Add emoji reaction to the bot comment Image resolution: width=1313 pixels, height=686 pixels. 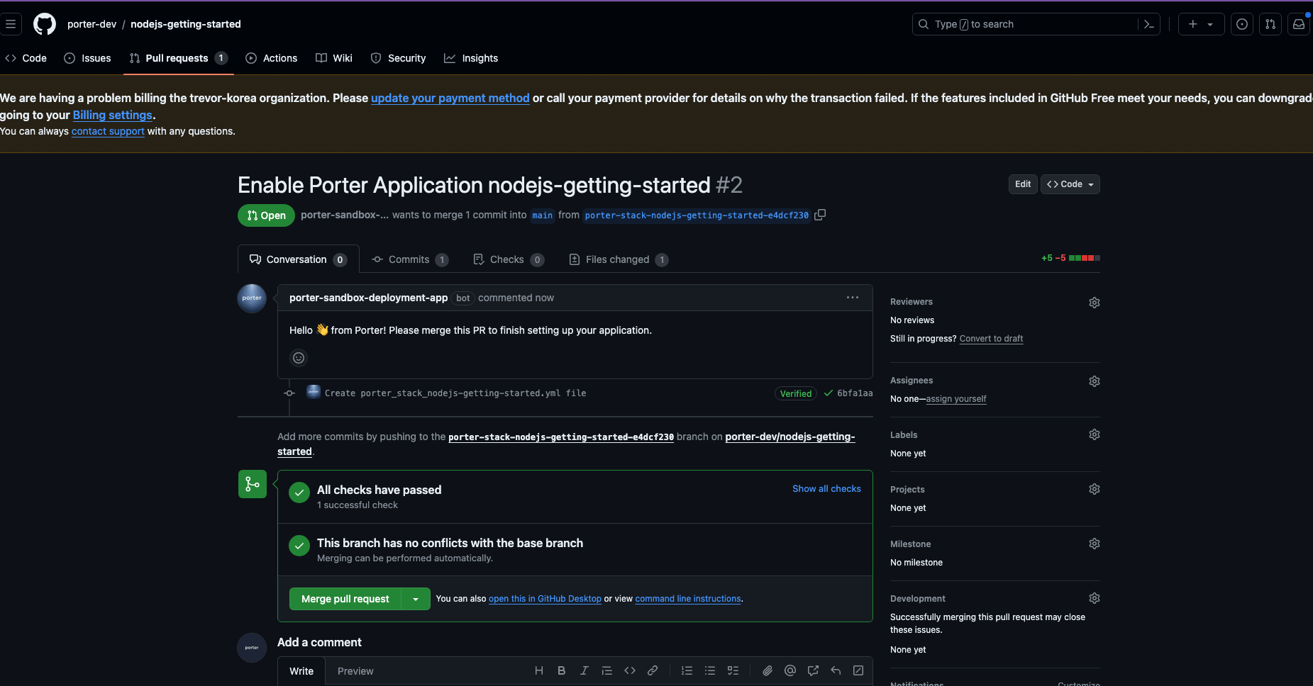tap(298, 358)
